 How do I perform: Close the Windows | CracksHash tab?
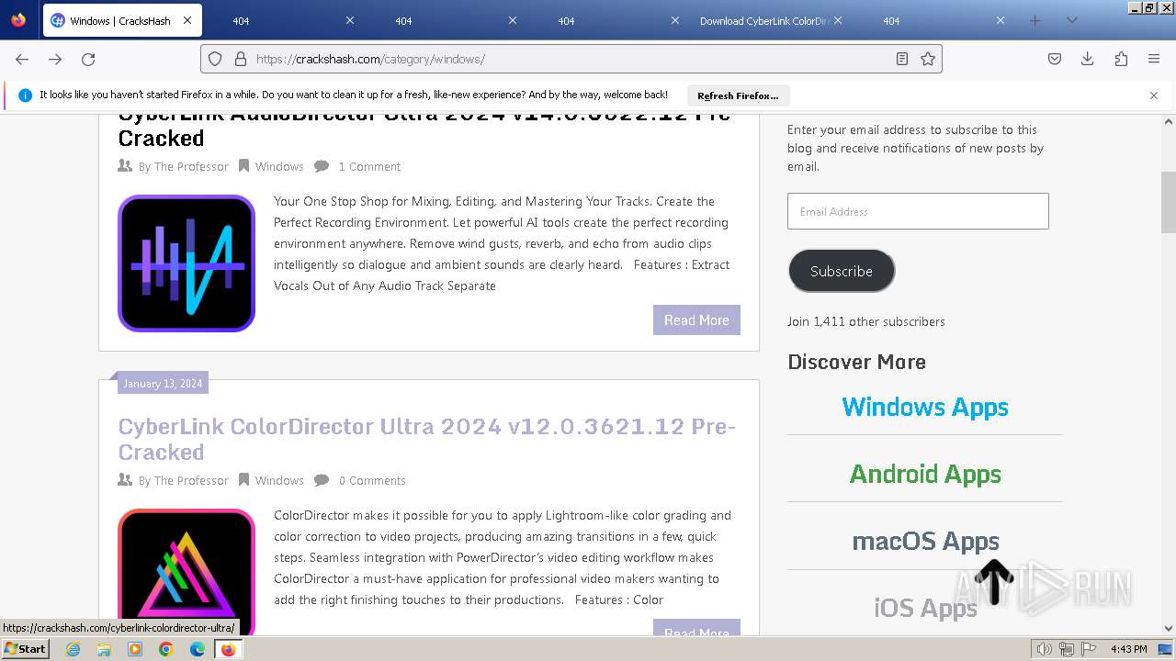187,20
